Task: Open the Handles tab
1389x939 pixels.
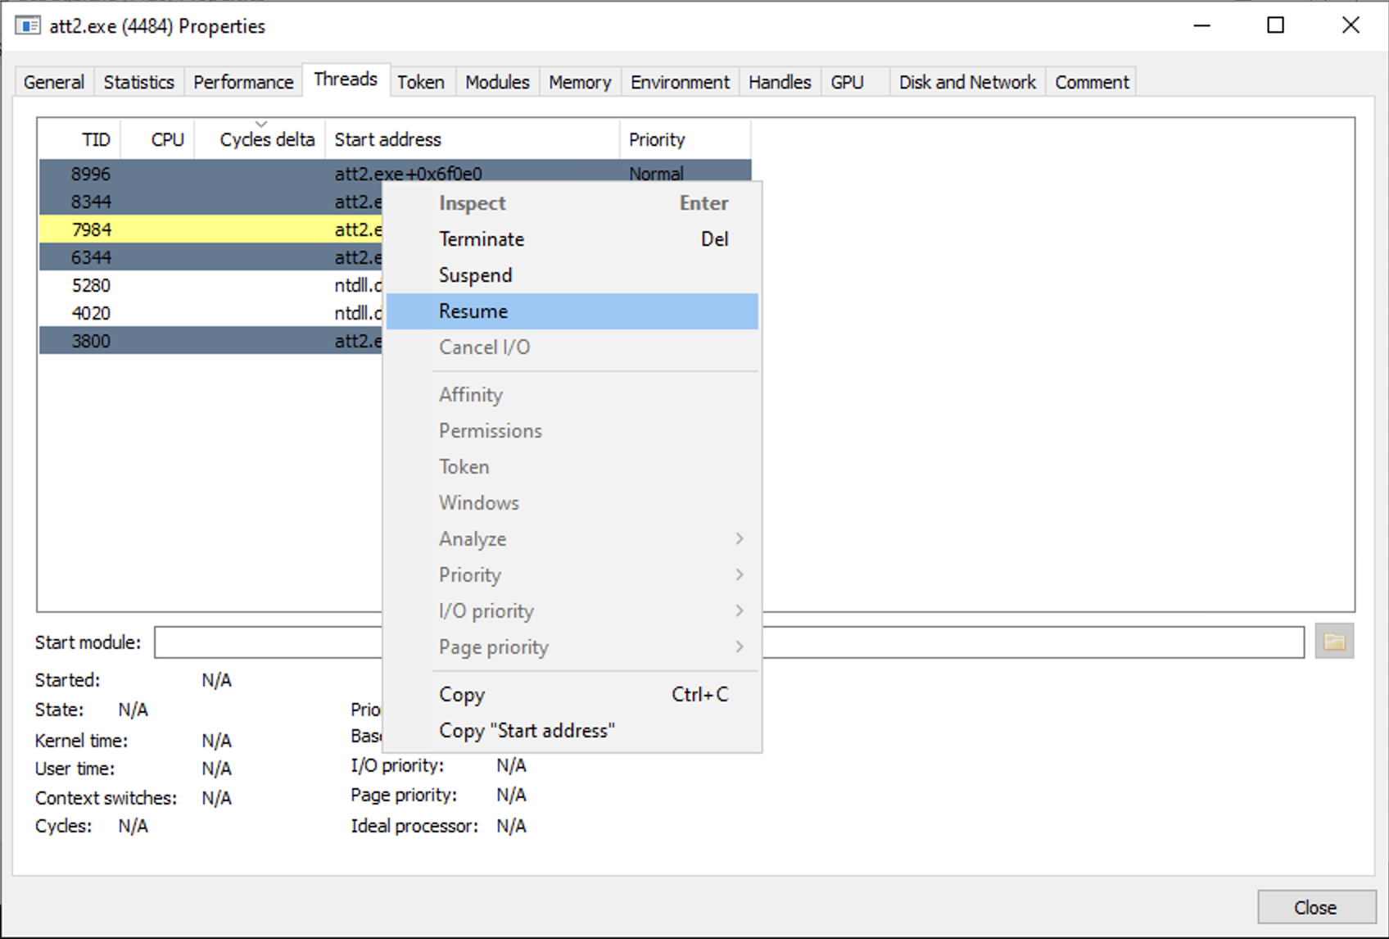Action: 780,82
